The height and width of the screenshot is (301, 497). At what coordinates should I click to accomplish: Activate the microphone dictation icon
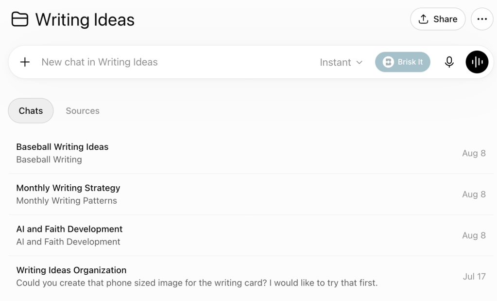pyautogui.click(x=449, y=62)
